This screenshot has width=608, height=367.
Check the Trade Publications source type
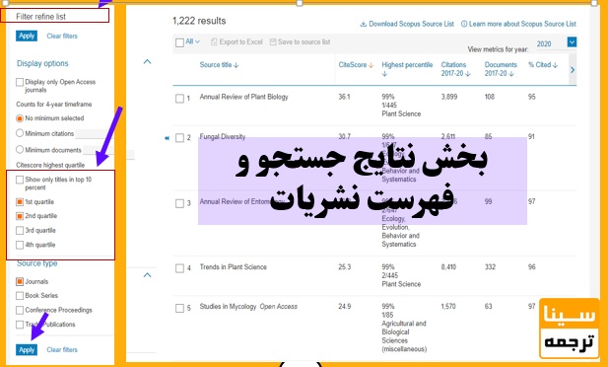click(x=20, y=325)
